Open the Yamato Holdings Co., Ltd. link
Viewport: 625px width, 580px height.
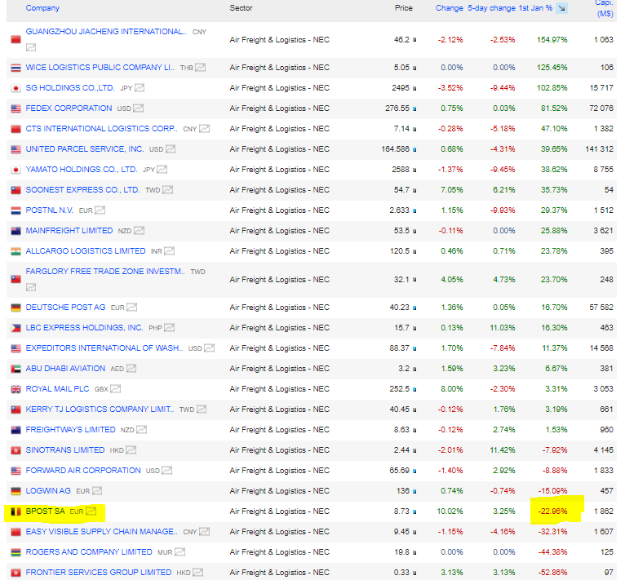point(81,170)
